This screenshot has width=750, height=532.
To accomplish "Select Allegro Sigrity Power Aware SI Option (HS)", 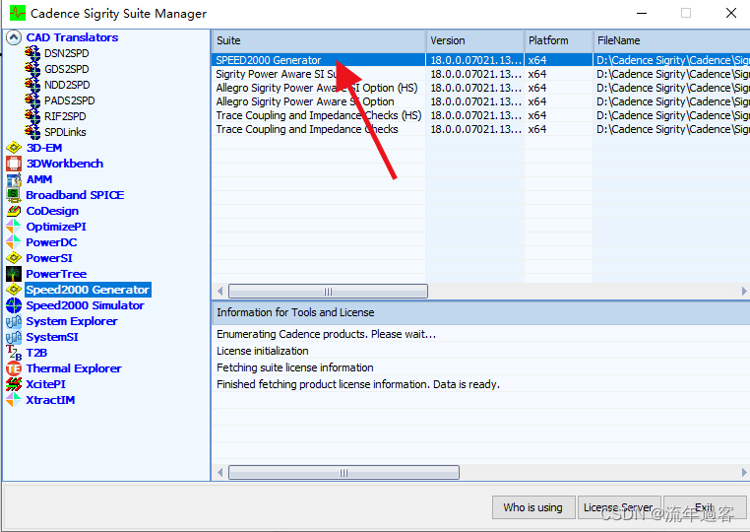I will 480,88.
